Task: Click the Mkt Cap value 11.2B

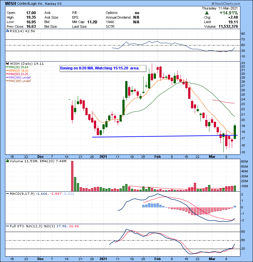Action: (x=92, y=22)
